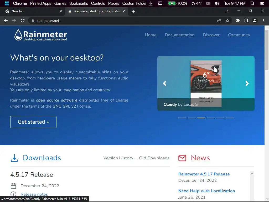
Task: Bookmark this page with the star
Action: click(x=227, y=21)
